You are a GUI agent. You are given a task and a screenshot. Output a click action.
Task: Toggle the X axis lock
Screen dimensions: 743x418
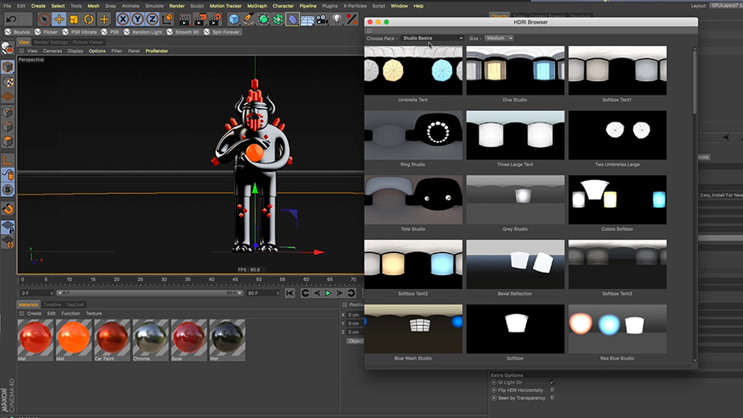pyautogui.click(x=123, y=20)
